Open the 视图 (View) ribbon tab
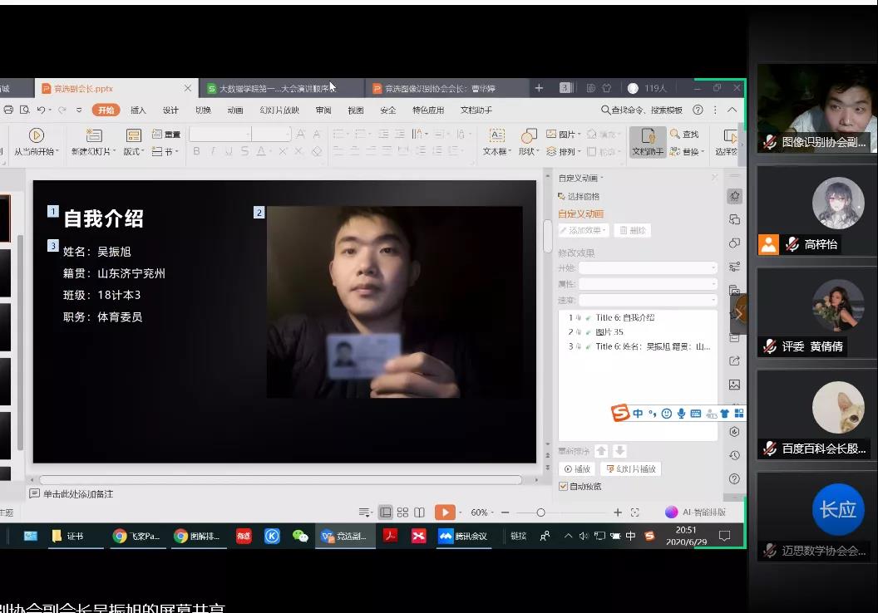The width and height of the screenshot is (878, 613). click(356, 110)
